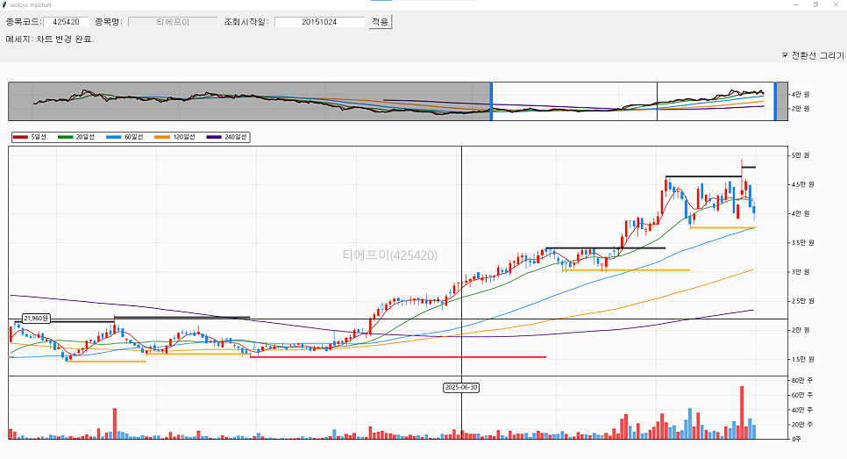Click the grayed-out region of overview chart

(x=248, y=101)
